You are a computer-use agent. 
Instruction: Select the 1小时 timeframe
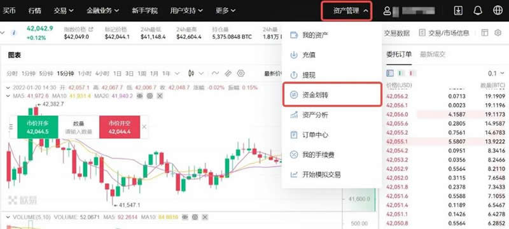click(85, 74)
